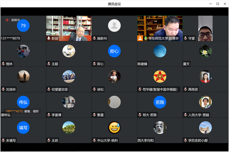Click the muted mic icon beside 仰望星空派
Image resolution: width=229 pixels, height=152 pixels.
[x=49, y=90]
